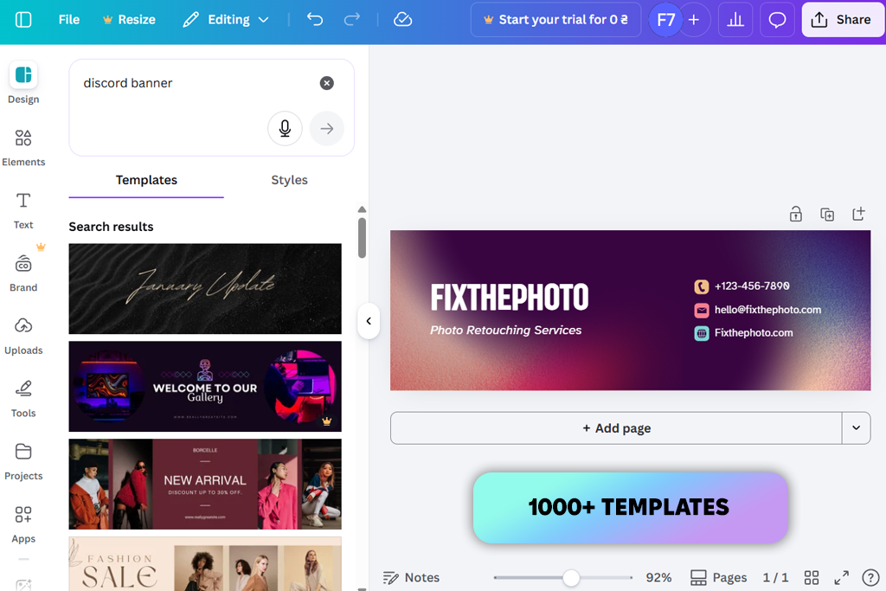Open the help question mark
Image resolution: width=886 pixels, height=591 pixels.
point(870,577)
